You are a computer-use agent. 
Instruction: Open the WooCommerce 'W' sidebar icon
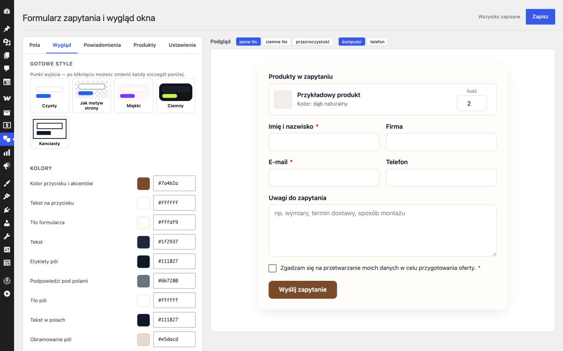click(x=7, y=98)
